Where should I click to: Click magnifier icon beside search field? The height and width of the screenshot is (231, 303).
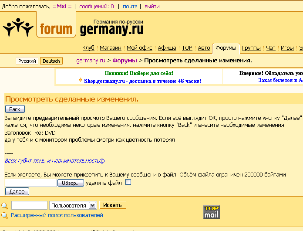pyautogui.click(x=5, y=206)
